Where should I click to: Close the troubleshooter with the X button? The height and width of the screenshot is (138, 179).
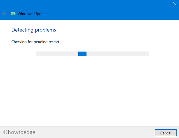point(175,4)
